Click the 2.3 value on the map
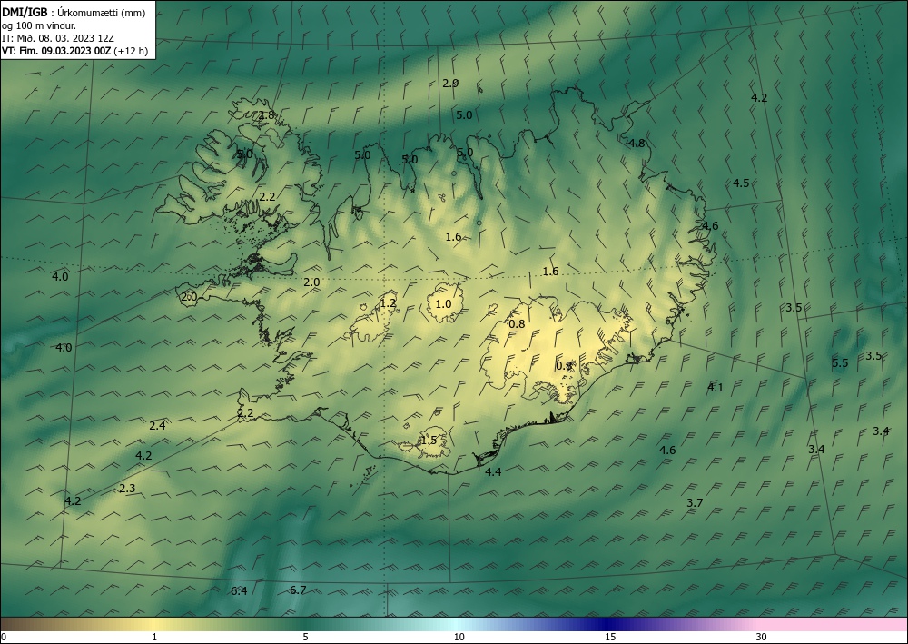Image resolution: width=908 pixels, height=644 pixels. coord(127,488)
